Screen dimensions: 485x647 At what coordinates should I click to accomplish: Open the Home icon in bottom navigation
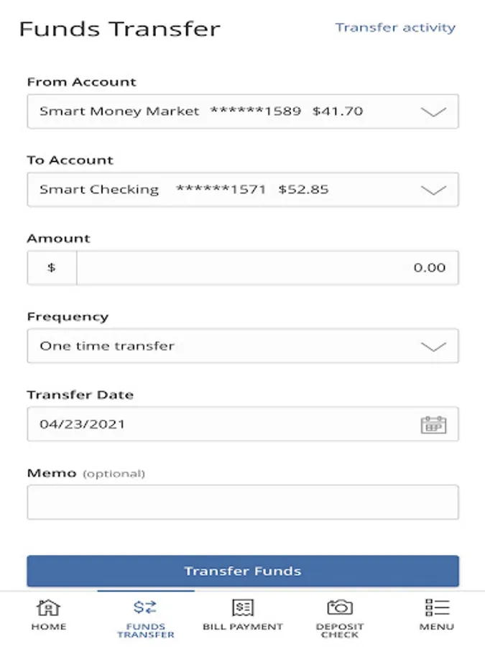(x=49, y=607)
